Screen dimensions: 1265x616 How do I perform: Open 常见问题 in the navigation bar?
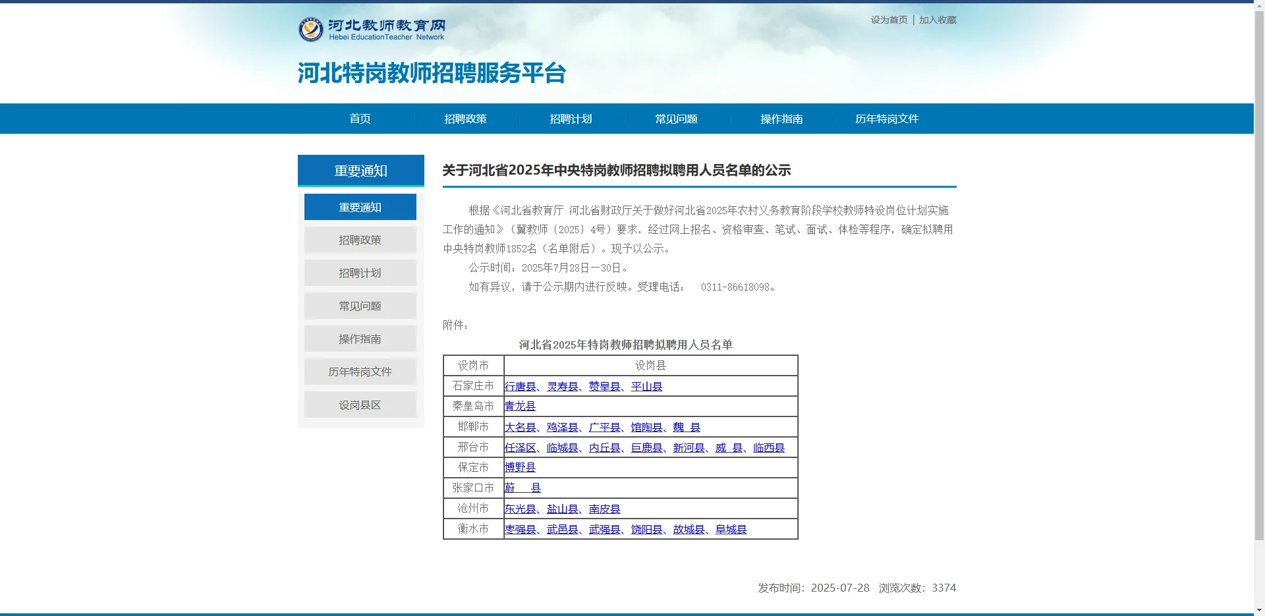677,119
